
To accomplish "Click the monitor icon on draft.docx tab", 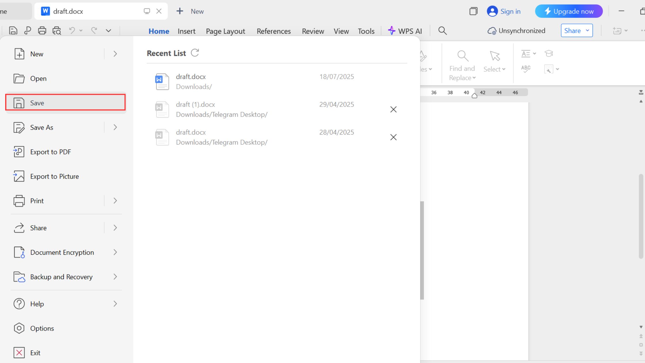I will click(147, 11).
